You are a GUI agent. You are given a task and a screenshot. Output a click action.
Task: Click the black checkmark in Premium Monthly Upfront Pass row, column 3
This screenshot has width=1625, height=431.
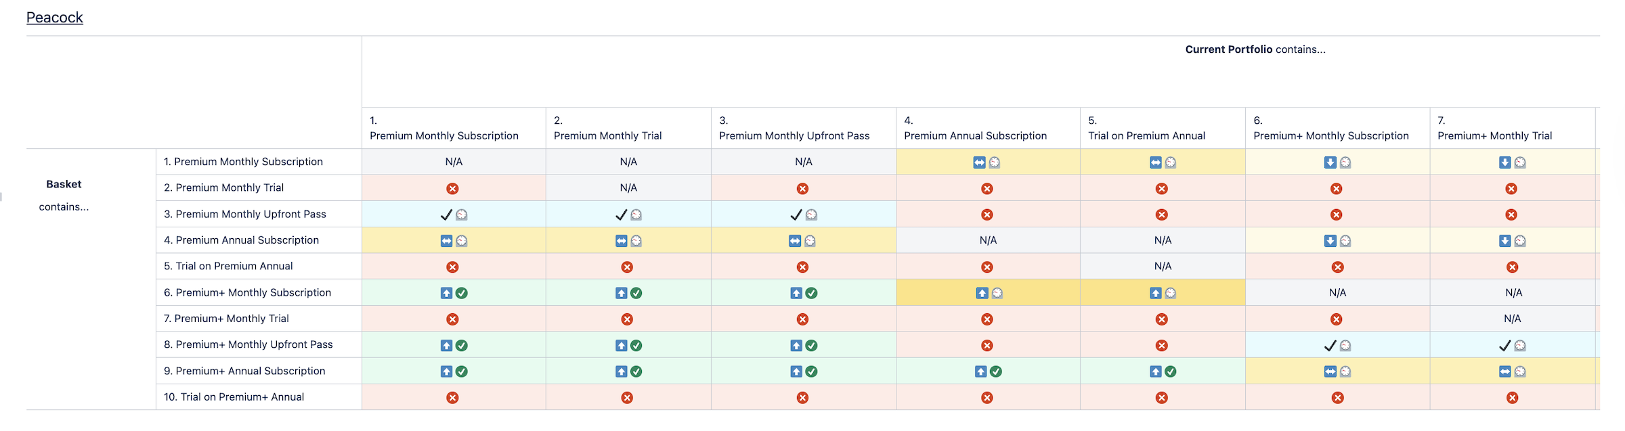pyautogui.click(x=796, y=215)
